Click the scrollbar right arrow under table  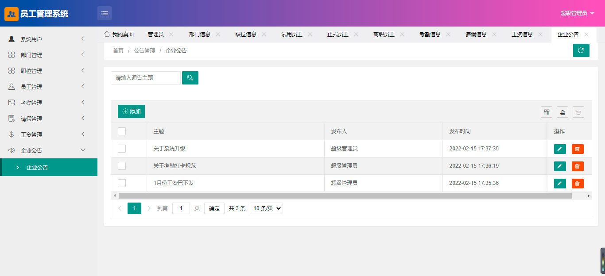point(589,195)
